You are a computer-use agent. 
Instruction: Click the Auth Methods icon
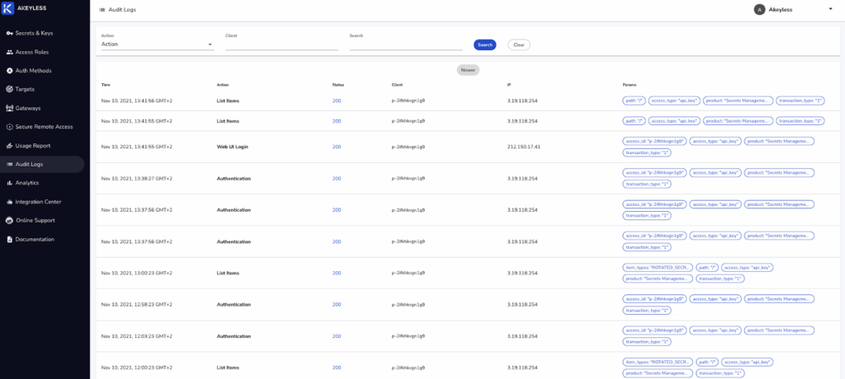[9, 71]
